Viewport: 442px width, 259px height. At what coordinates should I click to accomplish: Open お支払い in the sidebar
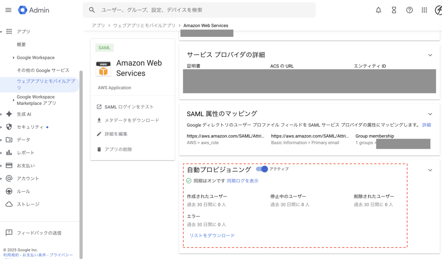[26, 165]
